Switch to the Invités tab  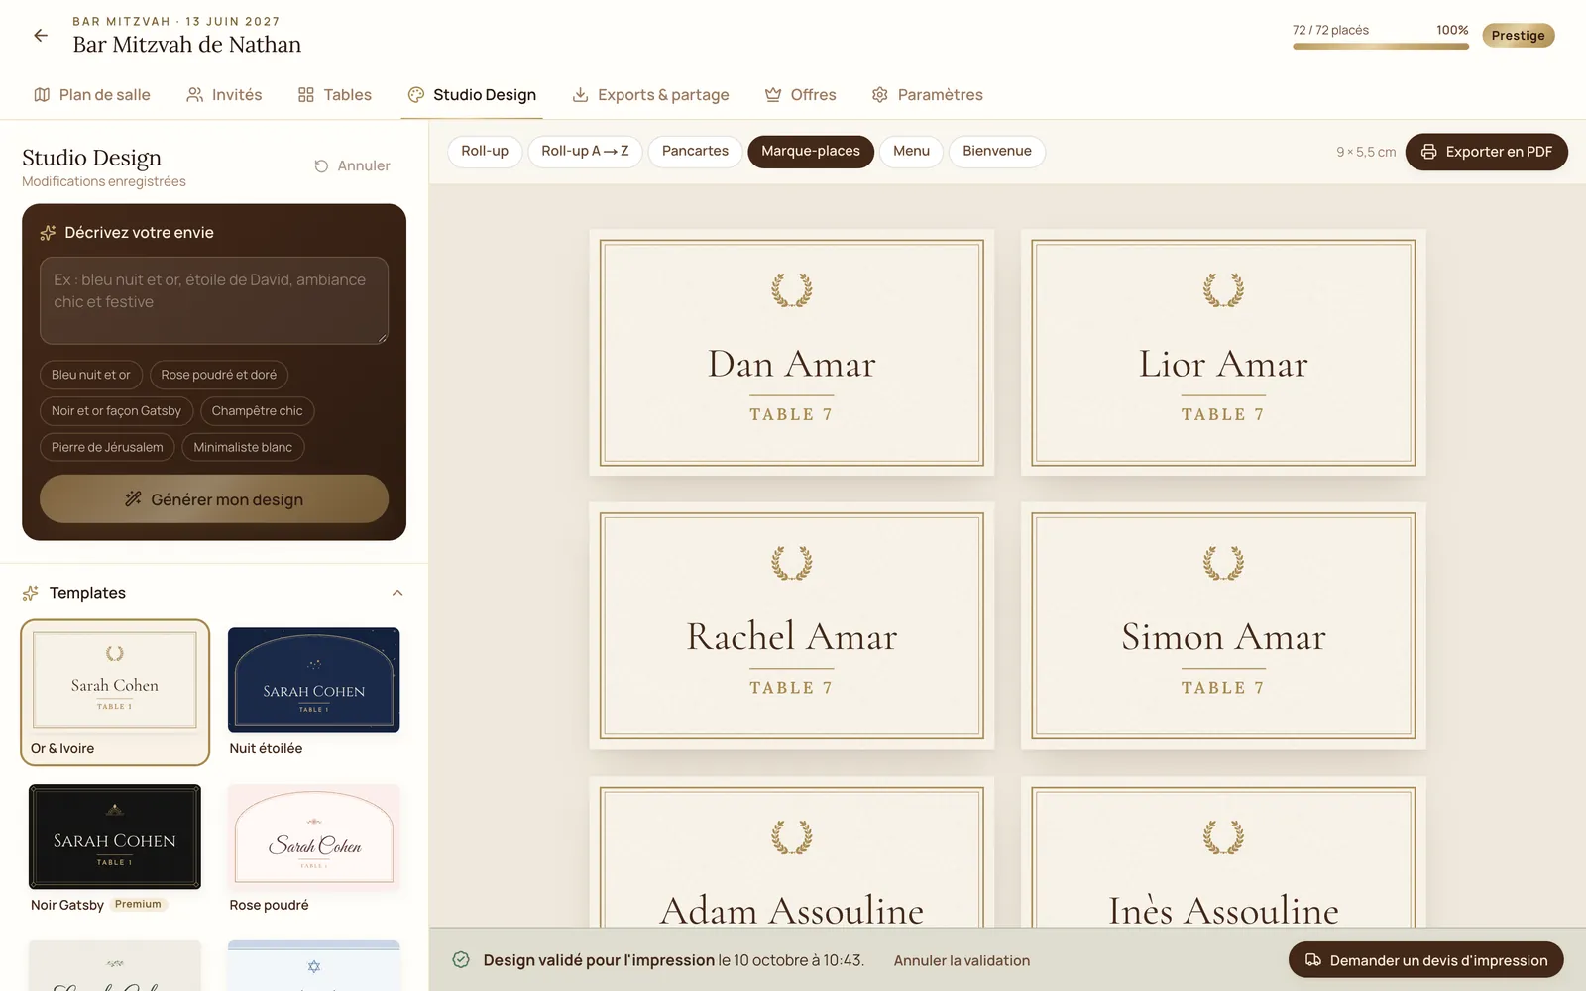pyautogui.click(x=224, y=95)
